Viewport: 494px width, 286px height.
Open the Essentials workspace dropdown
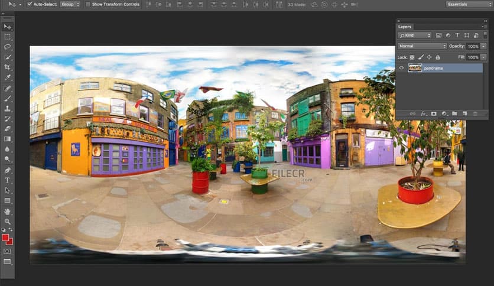(x=469, y=4)
